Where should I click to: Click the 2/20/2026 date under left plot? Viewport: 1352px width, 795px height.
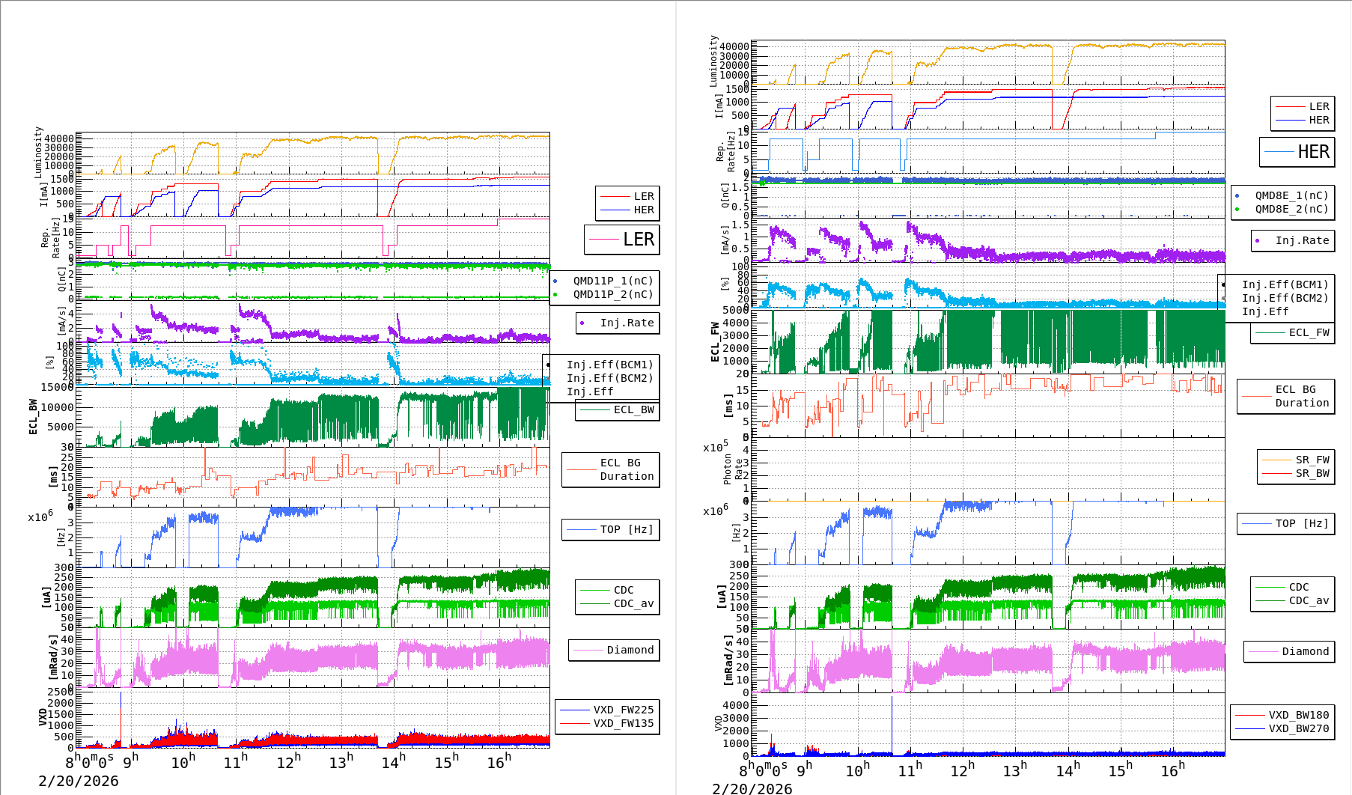pyautogui.click(x=79, y=781)
